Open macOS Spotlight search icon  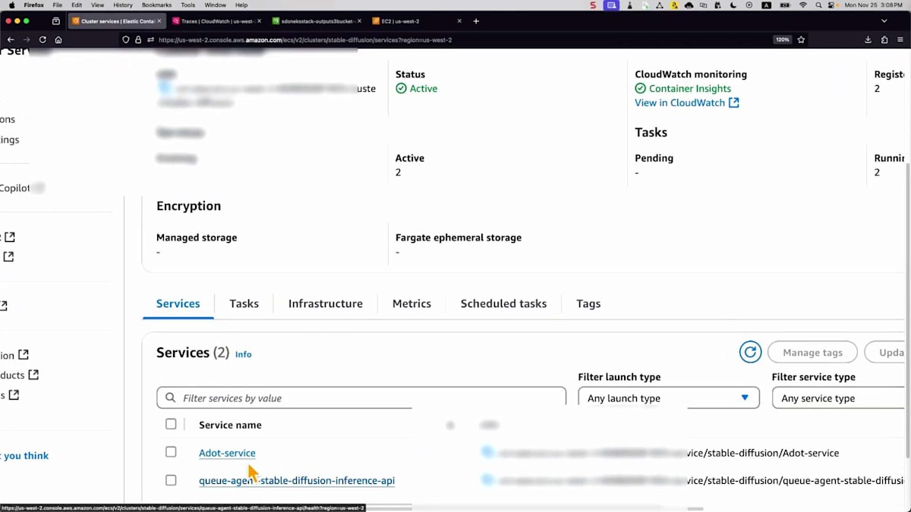click(819, 5)
